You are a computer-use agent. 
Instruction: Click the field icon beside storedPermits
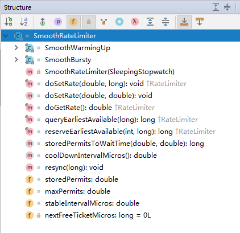[30, 179]
